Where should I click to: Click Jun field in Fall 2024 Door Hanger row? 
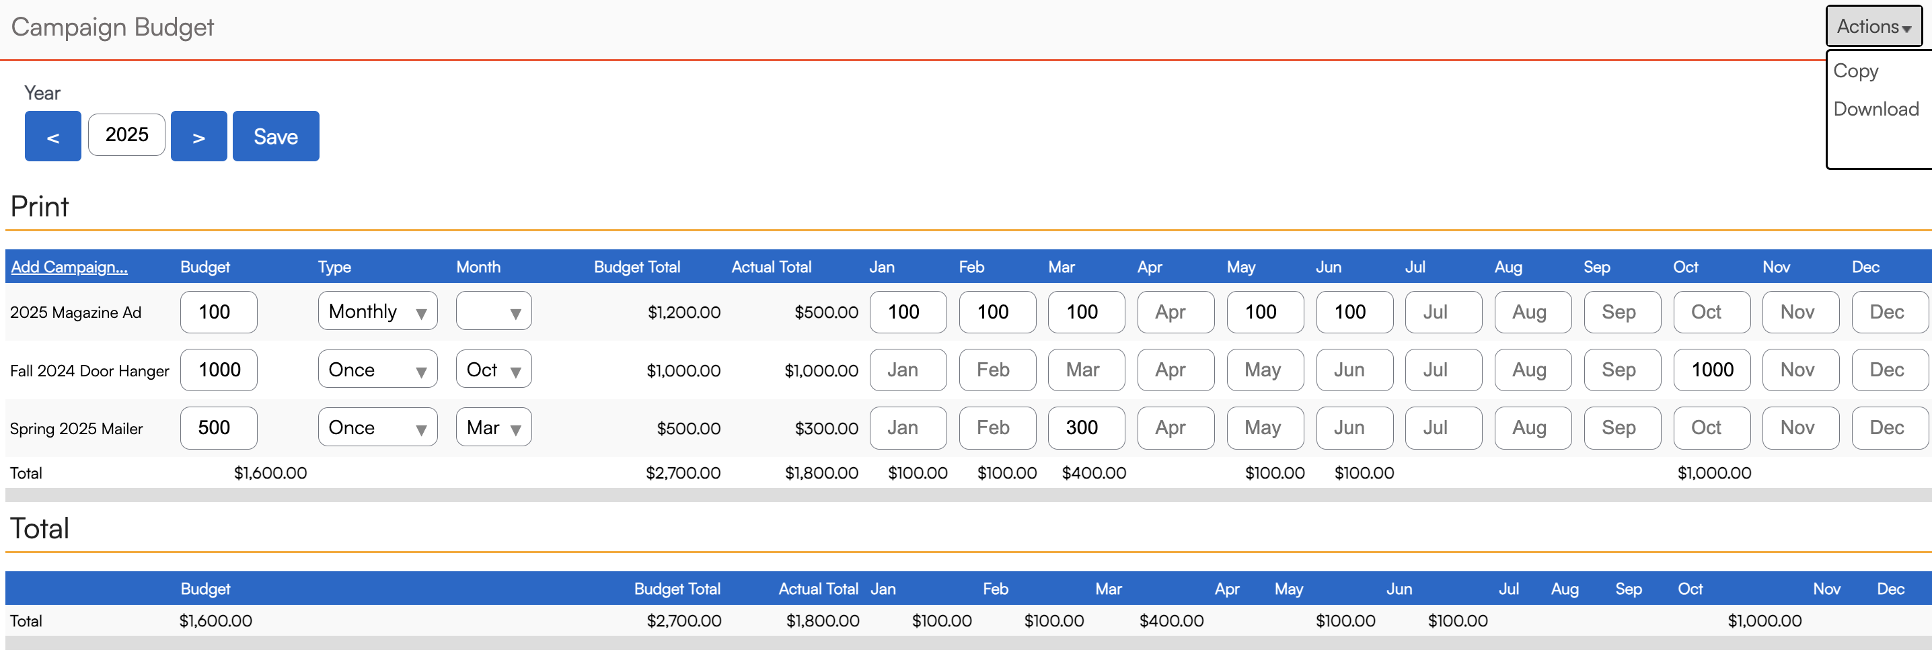tap(1355, 370)
